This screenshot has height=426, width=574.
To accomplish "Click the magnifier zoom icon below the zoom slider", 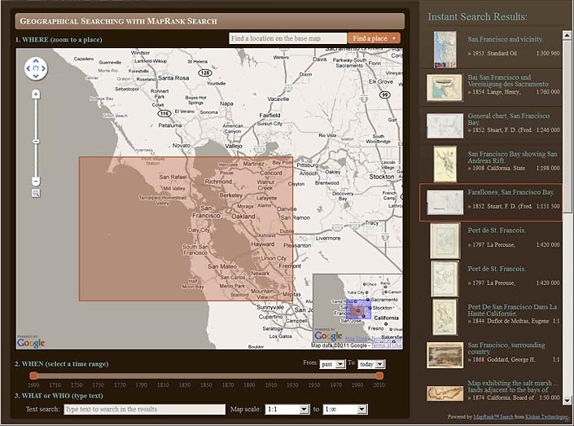I will tap(36, 193).
